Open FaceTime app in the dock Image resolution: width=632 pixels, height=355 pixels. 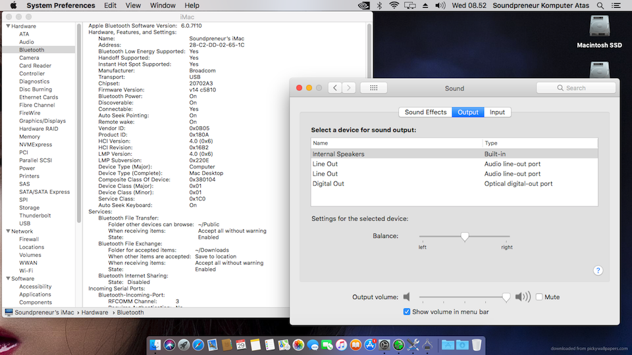pyautogui.click(x=327, y=345)
